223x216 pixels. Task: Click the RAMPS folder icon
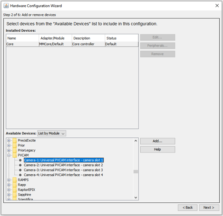click(15, 180)
